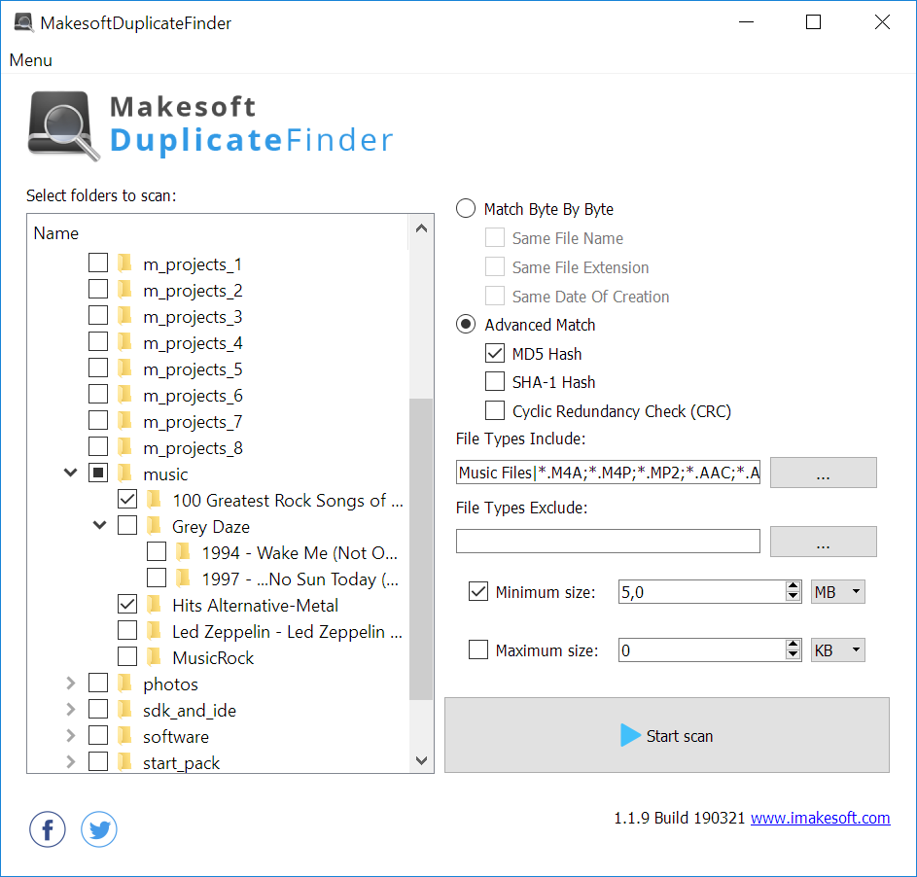This screenshot has height=877, width=917.
Task: Expand the sdk_and_ide folder node
Action: point(70,711)
